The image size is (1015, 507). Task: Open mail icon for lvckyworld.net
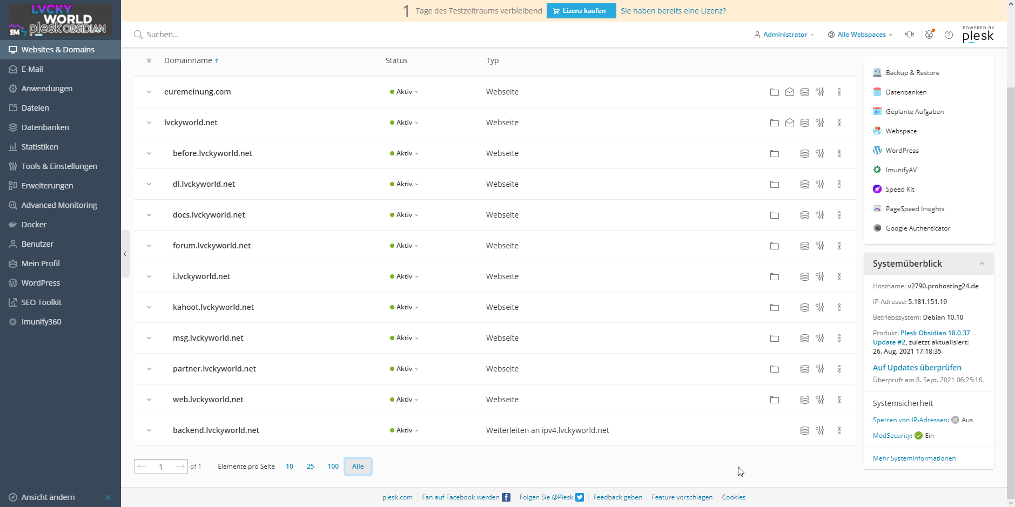(789, 123)
